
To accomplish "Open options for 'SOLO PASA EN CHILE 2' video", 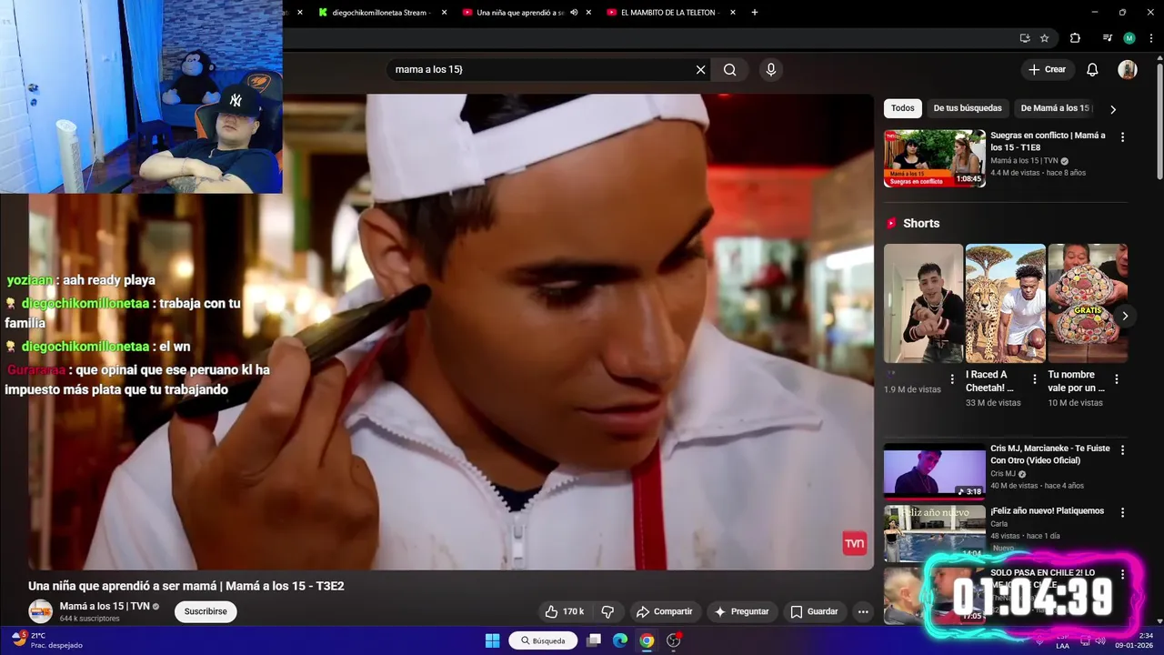I will [x=1122, y=575].
